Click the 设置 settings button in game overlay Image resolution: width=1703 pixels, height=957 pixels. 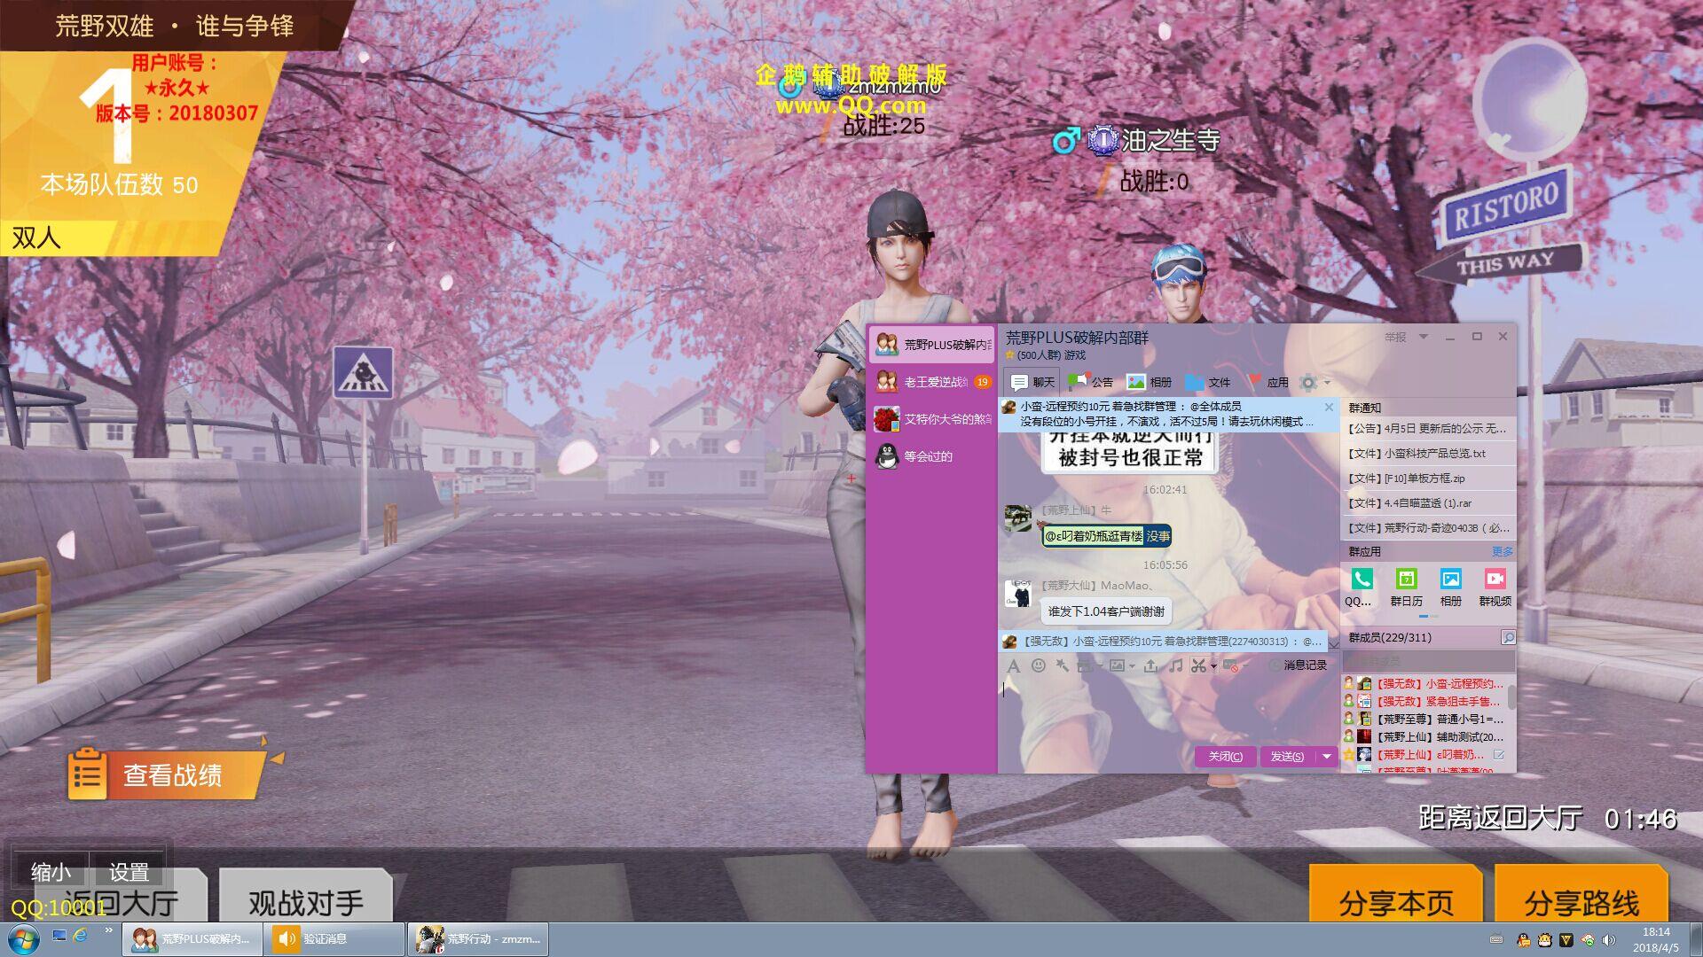(x=129, y=872)
